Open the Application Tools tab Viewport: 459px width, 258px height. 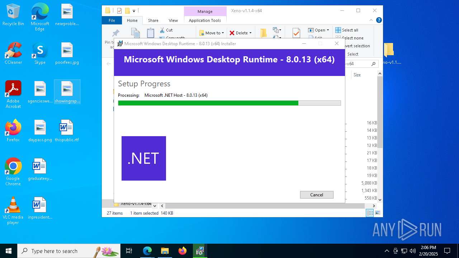[x=205, y=20]
